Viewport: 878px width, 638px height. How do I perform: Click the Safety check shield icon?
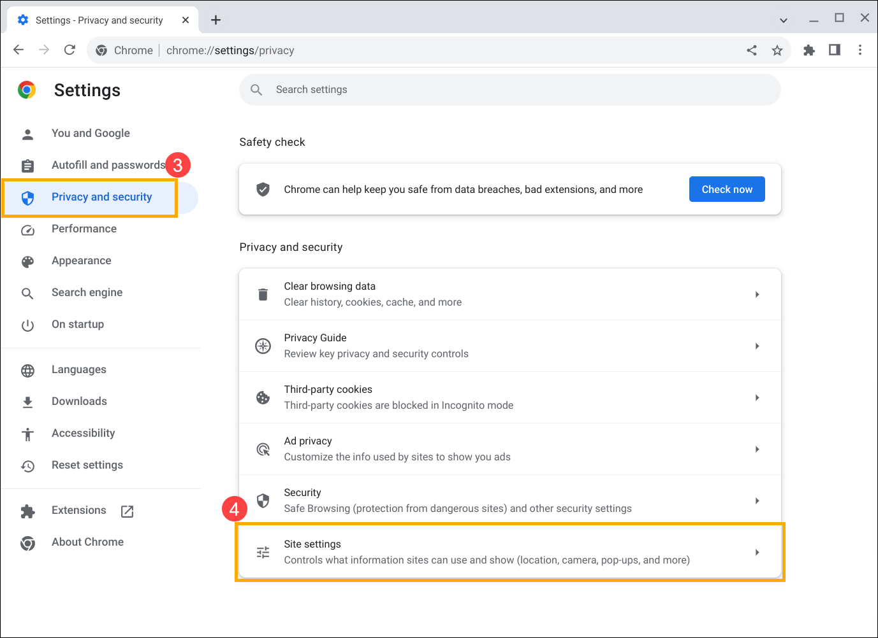click(x=263, y=189)
